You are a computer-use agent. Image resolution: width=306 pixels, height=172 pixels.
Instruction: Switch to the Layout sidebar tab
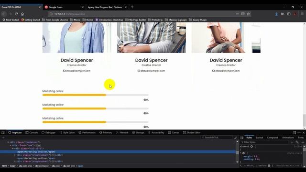click(x=259, y=138)
